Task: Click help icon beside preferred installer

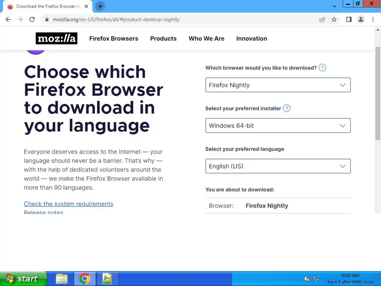Action: click(x=287, y=108)
